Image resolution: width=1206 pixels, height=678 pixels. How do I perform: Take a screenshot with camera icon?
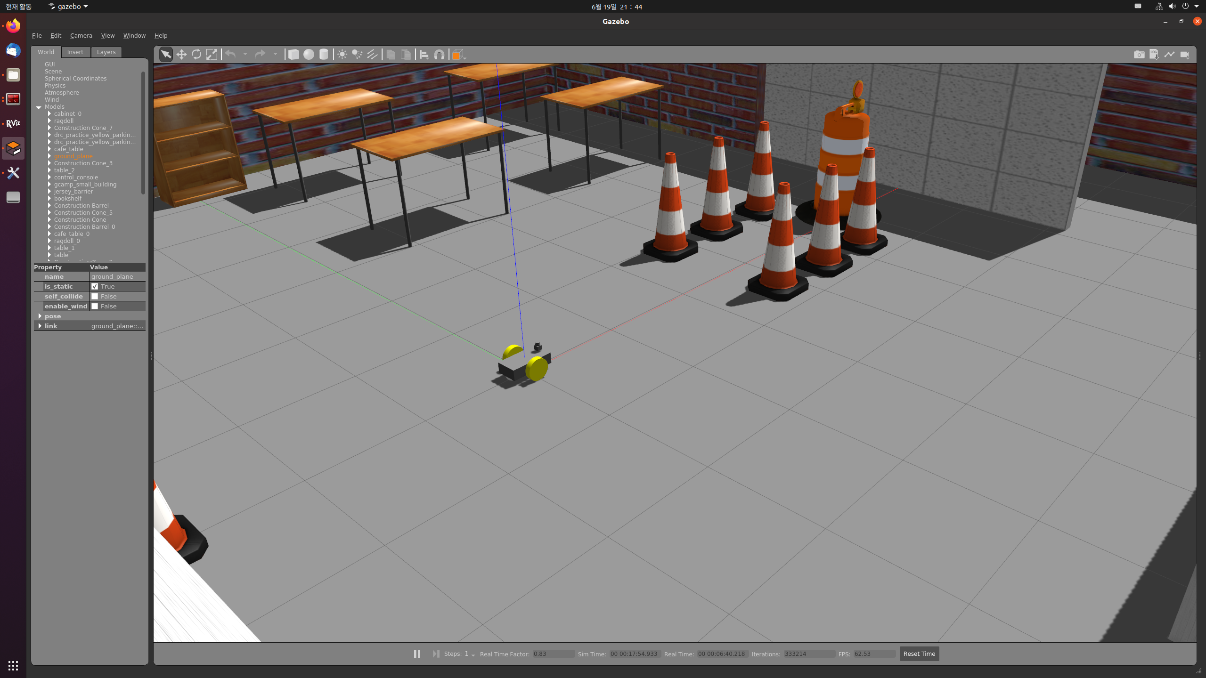pos(1139,55)
